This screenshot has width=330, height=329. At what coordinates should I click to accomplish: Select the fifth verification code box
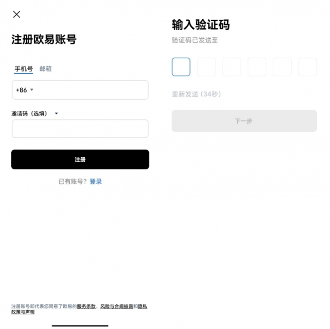pos(282,67)
